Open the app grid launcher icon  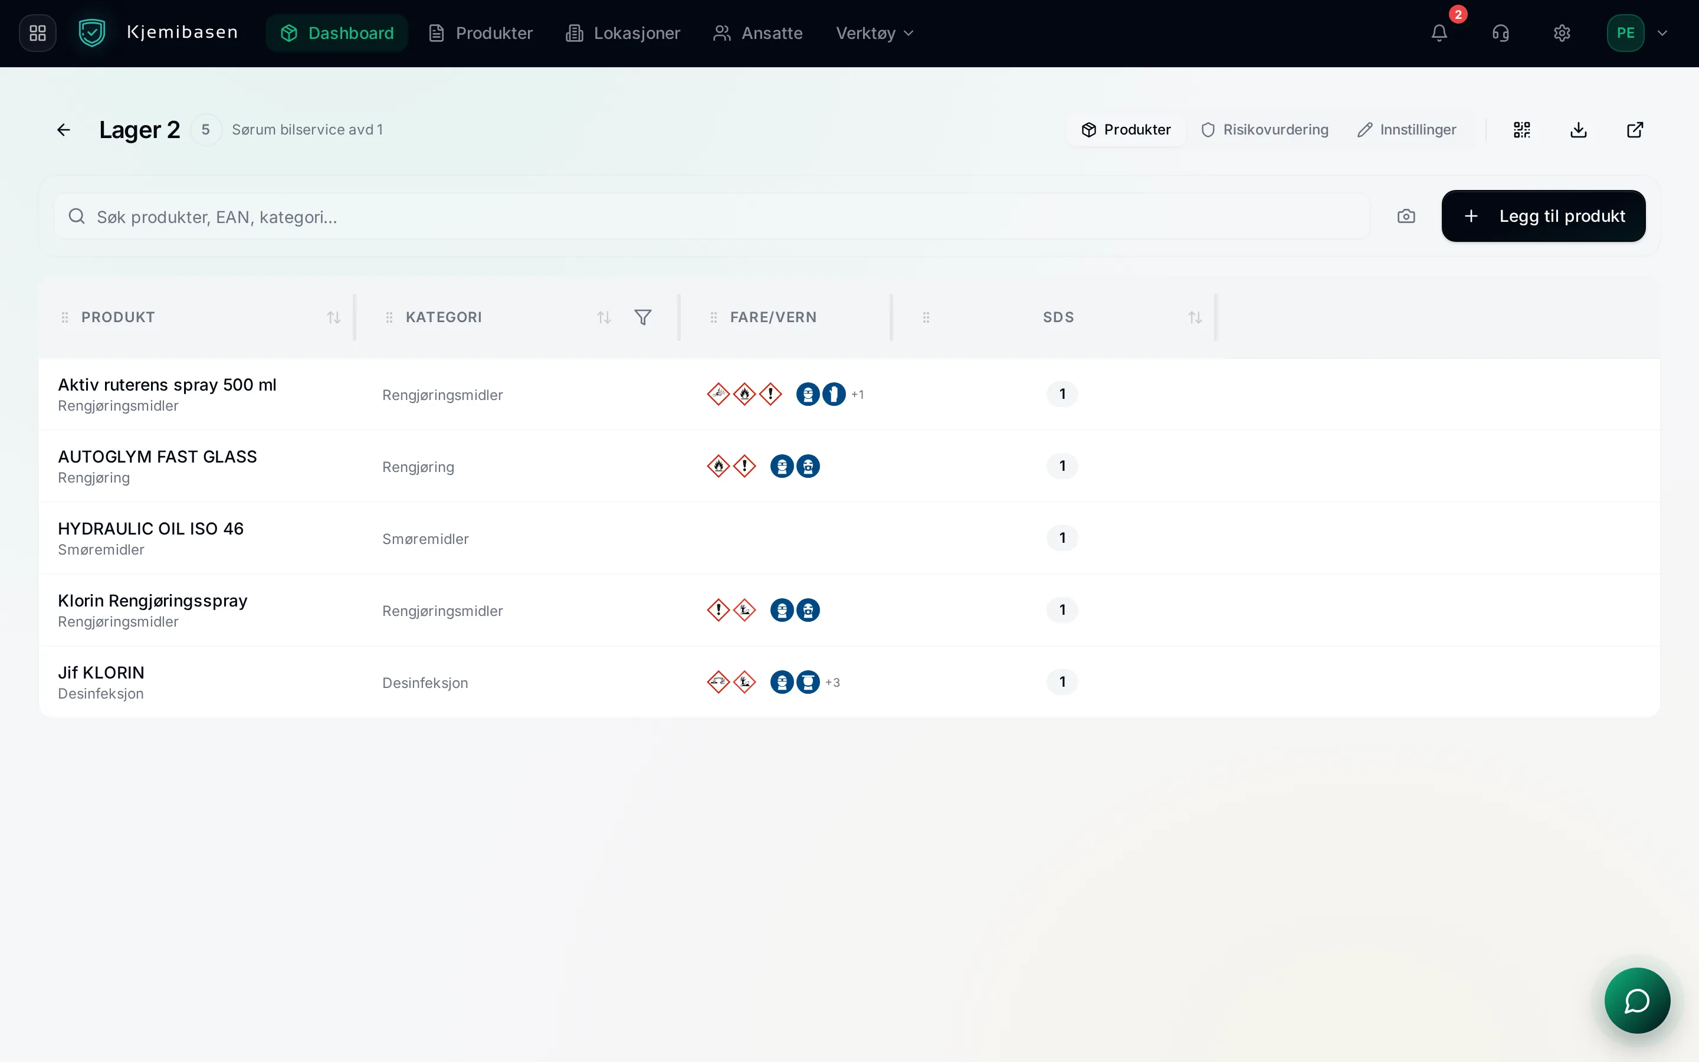click(x=38, y=33)
